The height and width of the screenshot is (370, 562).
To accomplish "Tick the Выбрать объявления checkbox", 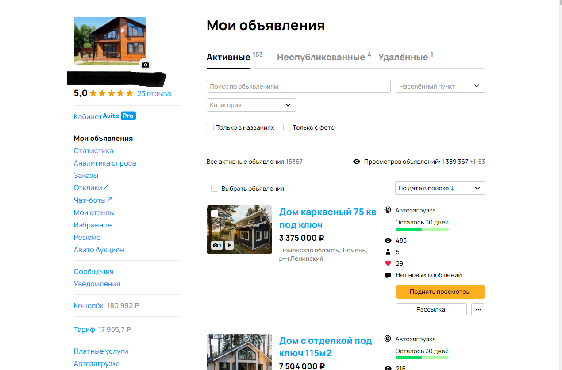I will click(215, 188).
